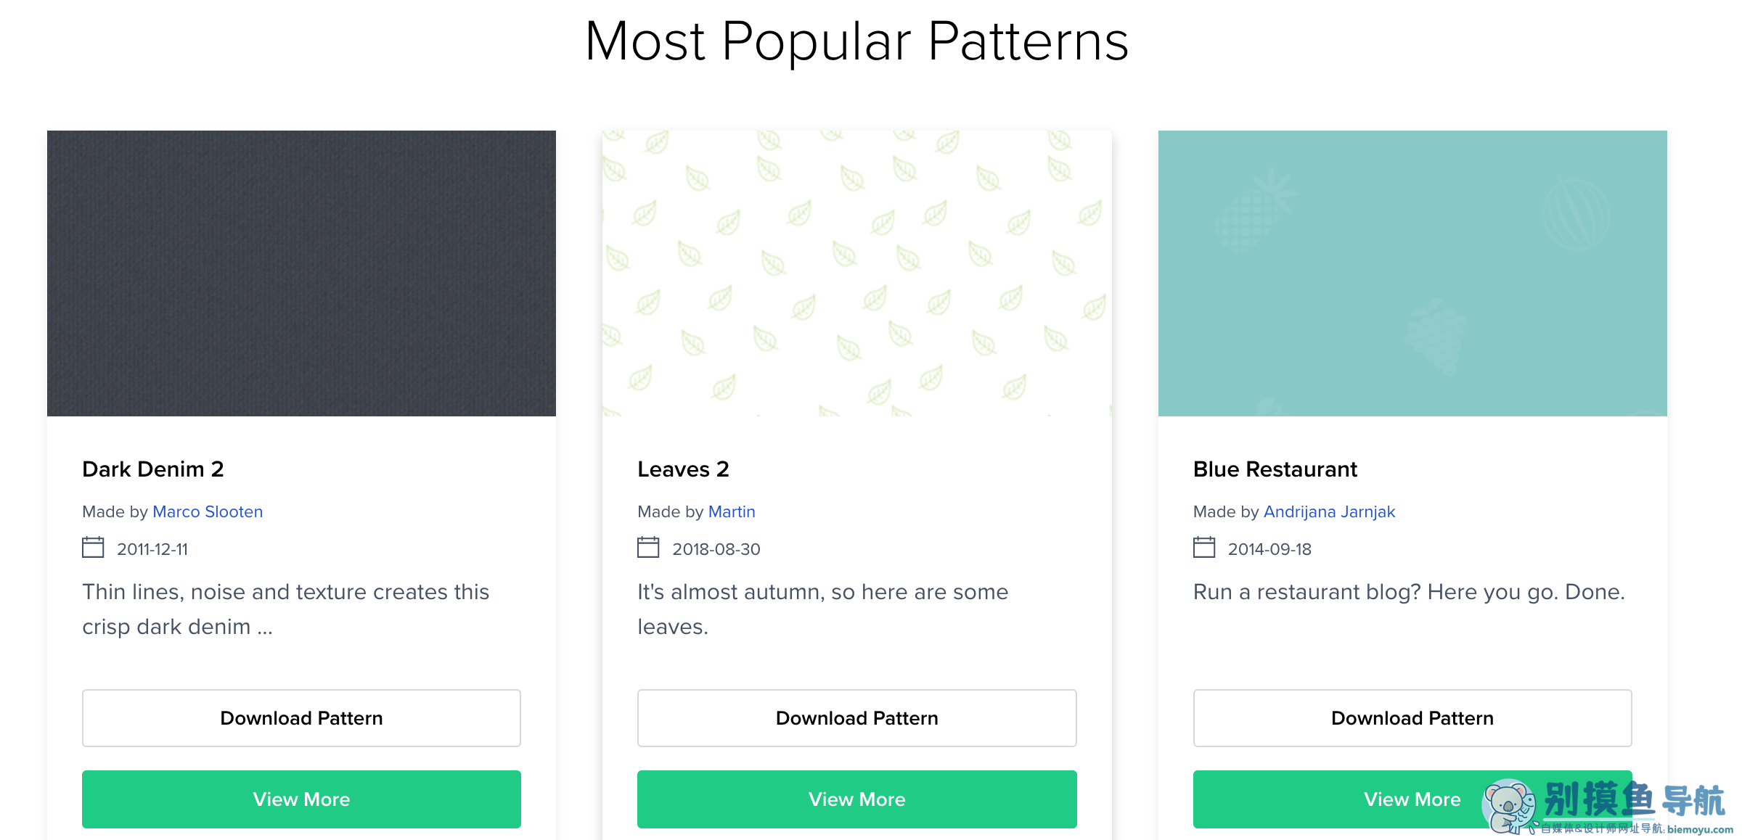Screen dimensions: 1742x840
Task: Download the Leaves 2 pattern
Action: click(x=857, y=718)
